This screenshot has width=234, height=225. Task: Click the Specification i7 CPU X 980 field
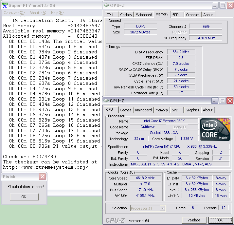(x=180, y=146)
